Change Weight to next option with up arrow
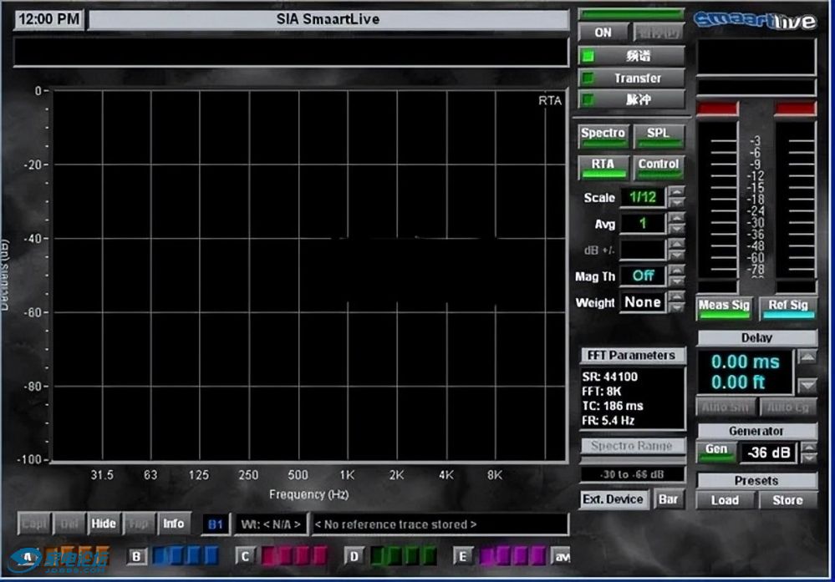Viewport: 835px width, 582px height. [x=676, y=296]
